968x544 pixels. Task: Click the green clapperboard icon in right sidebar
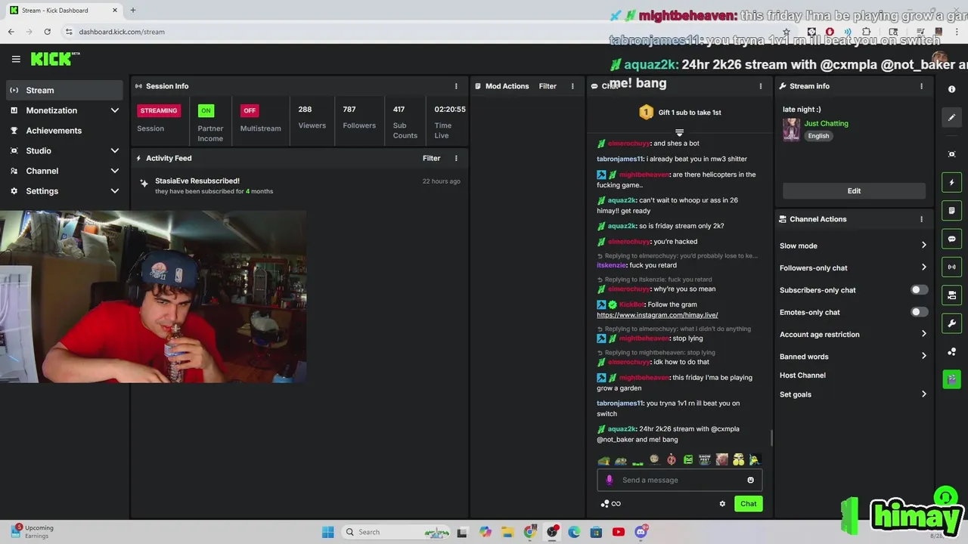pos(951,379)
